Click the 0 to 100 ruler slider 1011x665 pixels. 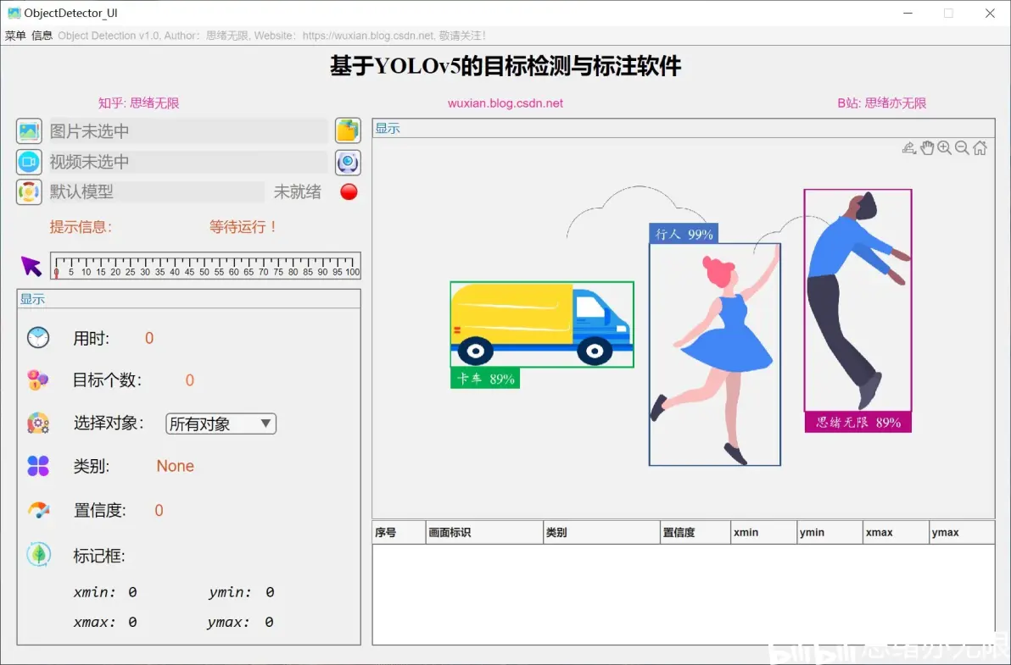click(205, 265)
